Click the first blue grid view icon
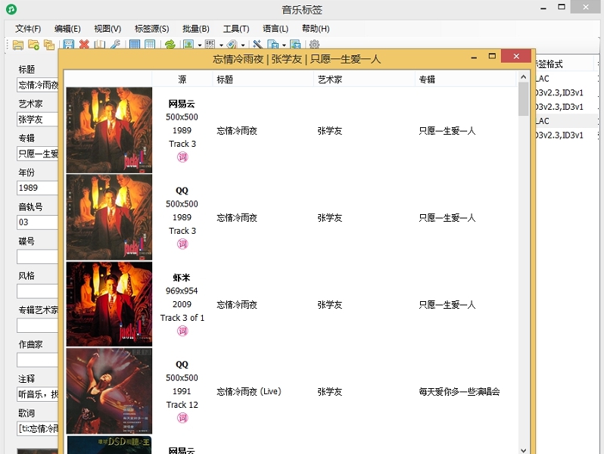The height and width of the screenshot is (454, 604). (x=135, y=45)
